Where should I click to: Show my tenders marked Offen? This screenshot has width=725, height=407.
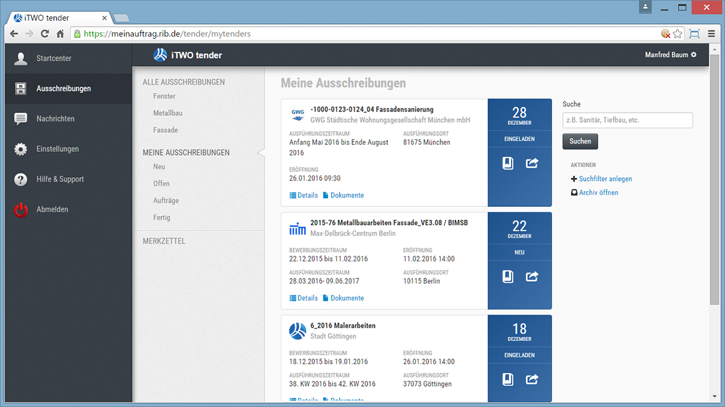pos(162,184)
